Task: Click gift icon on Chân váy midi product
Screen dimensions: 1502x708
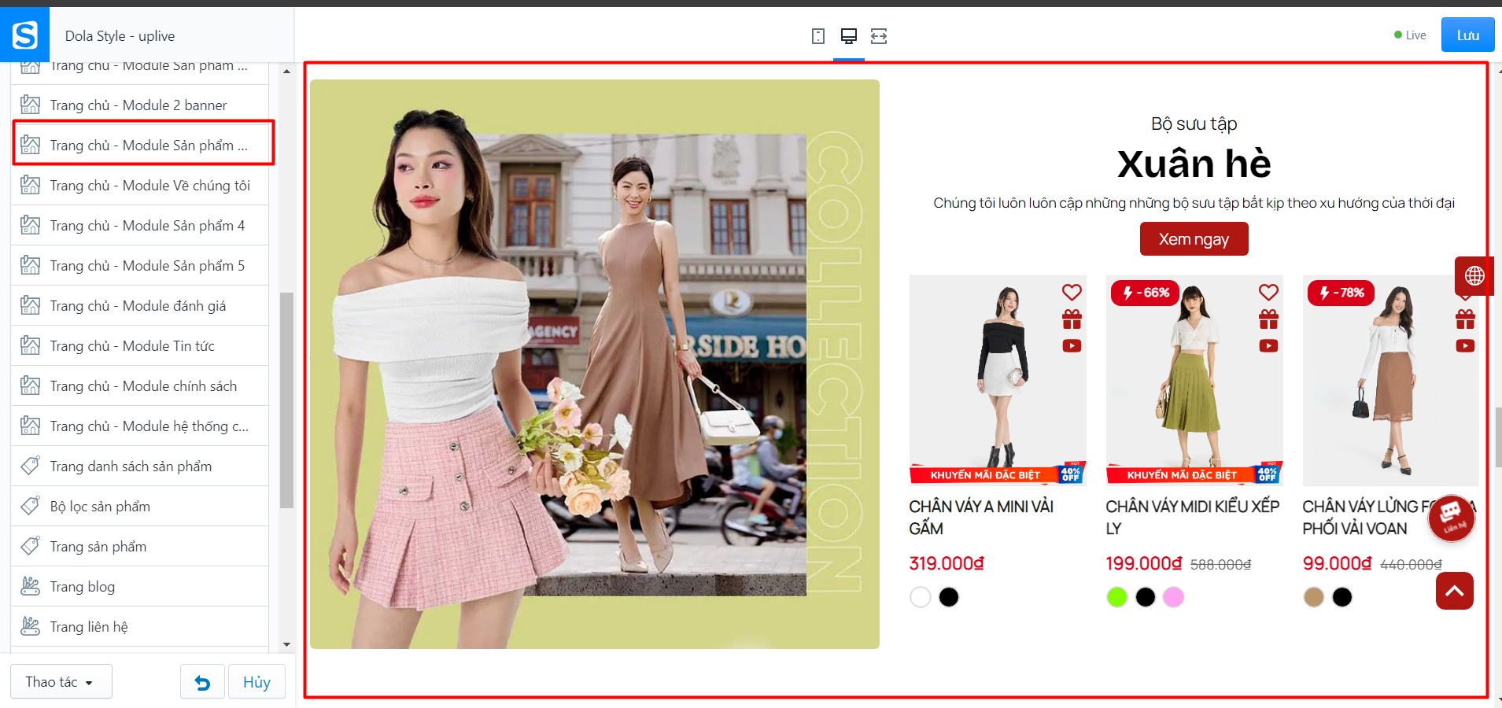Action: pos(1268,319)
